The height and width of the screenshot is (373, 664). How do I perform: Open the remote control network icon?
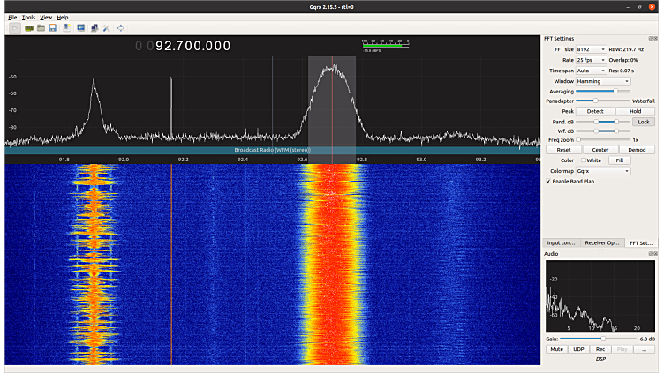(x=94, y=27)
